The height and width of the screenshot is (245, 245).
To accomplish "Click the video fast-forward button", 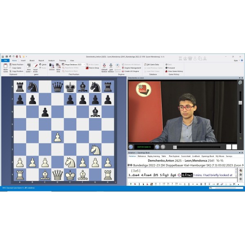I will click(x=163, y=147).
